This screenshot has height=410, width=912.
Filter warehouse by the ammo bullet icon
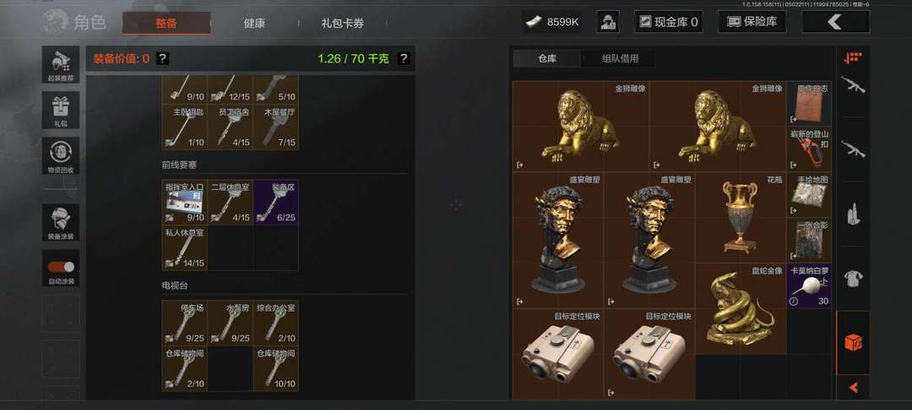pyautogui.click(x=853, y=214)
